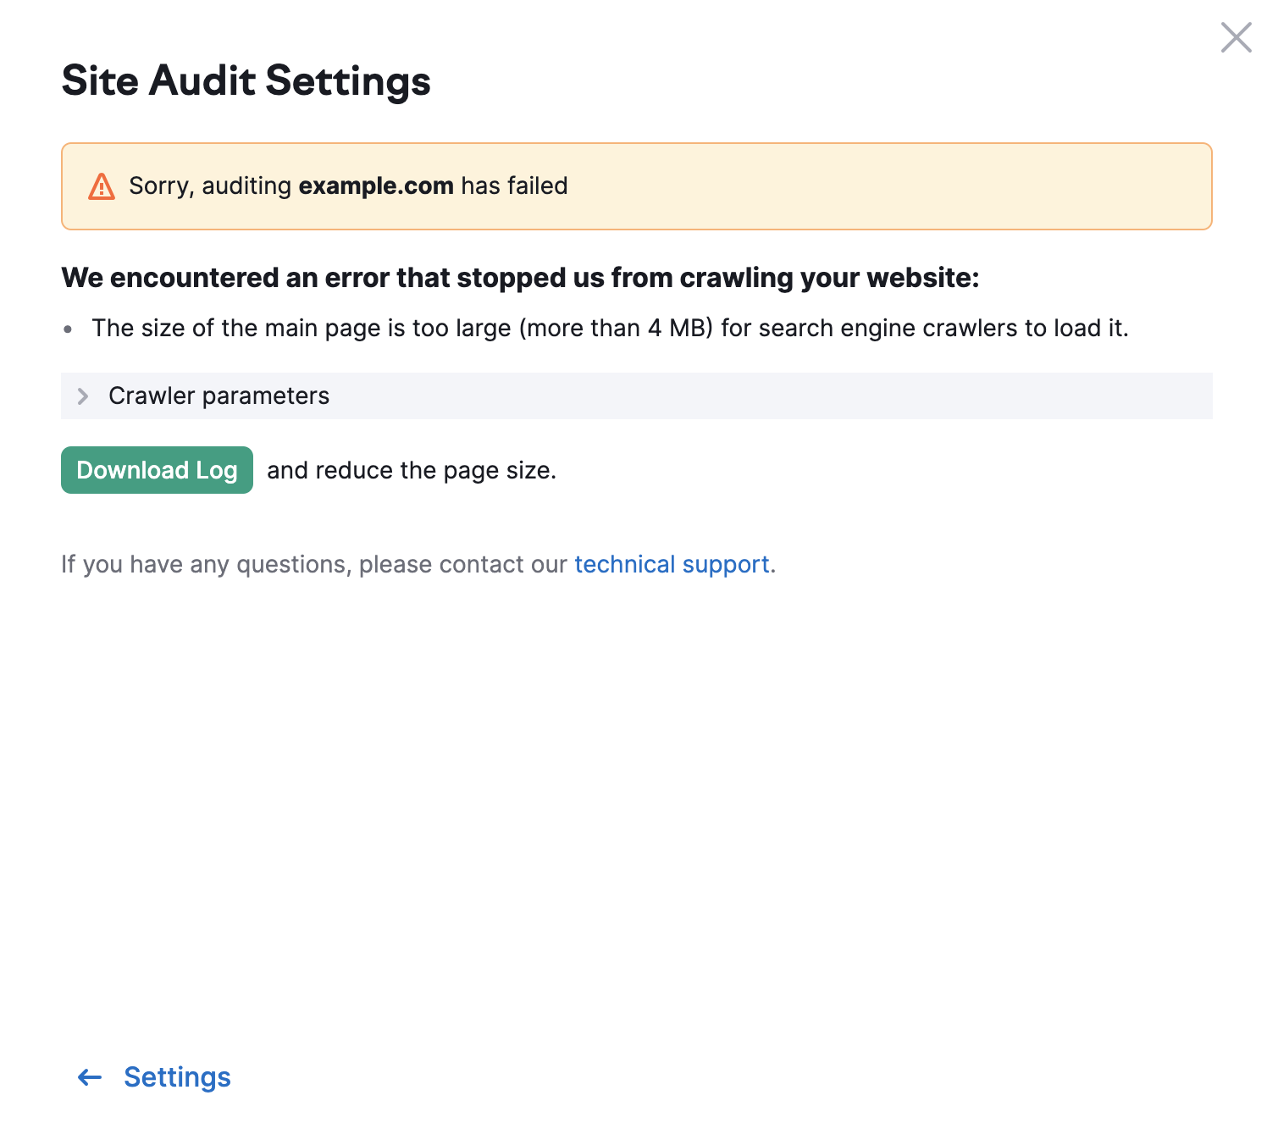Click the gray arrow on the Crawler parameters bar
The height and width of the screenshot is (1123, 1267).
coord(83,396)
